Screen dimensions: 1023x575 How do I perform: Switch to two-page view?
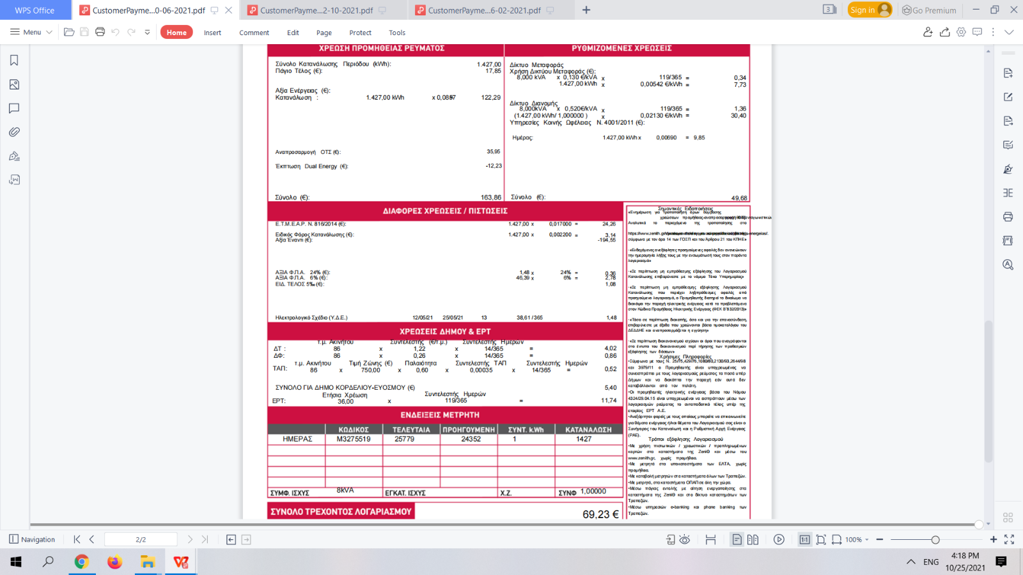coord(753,539)
